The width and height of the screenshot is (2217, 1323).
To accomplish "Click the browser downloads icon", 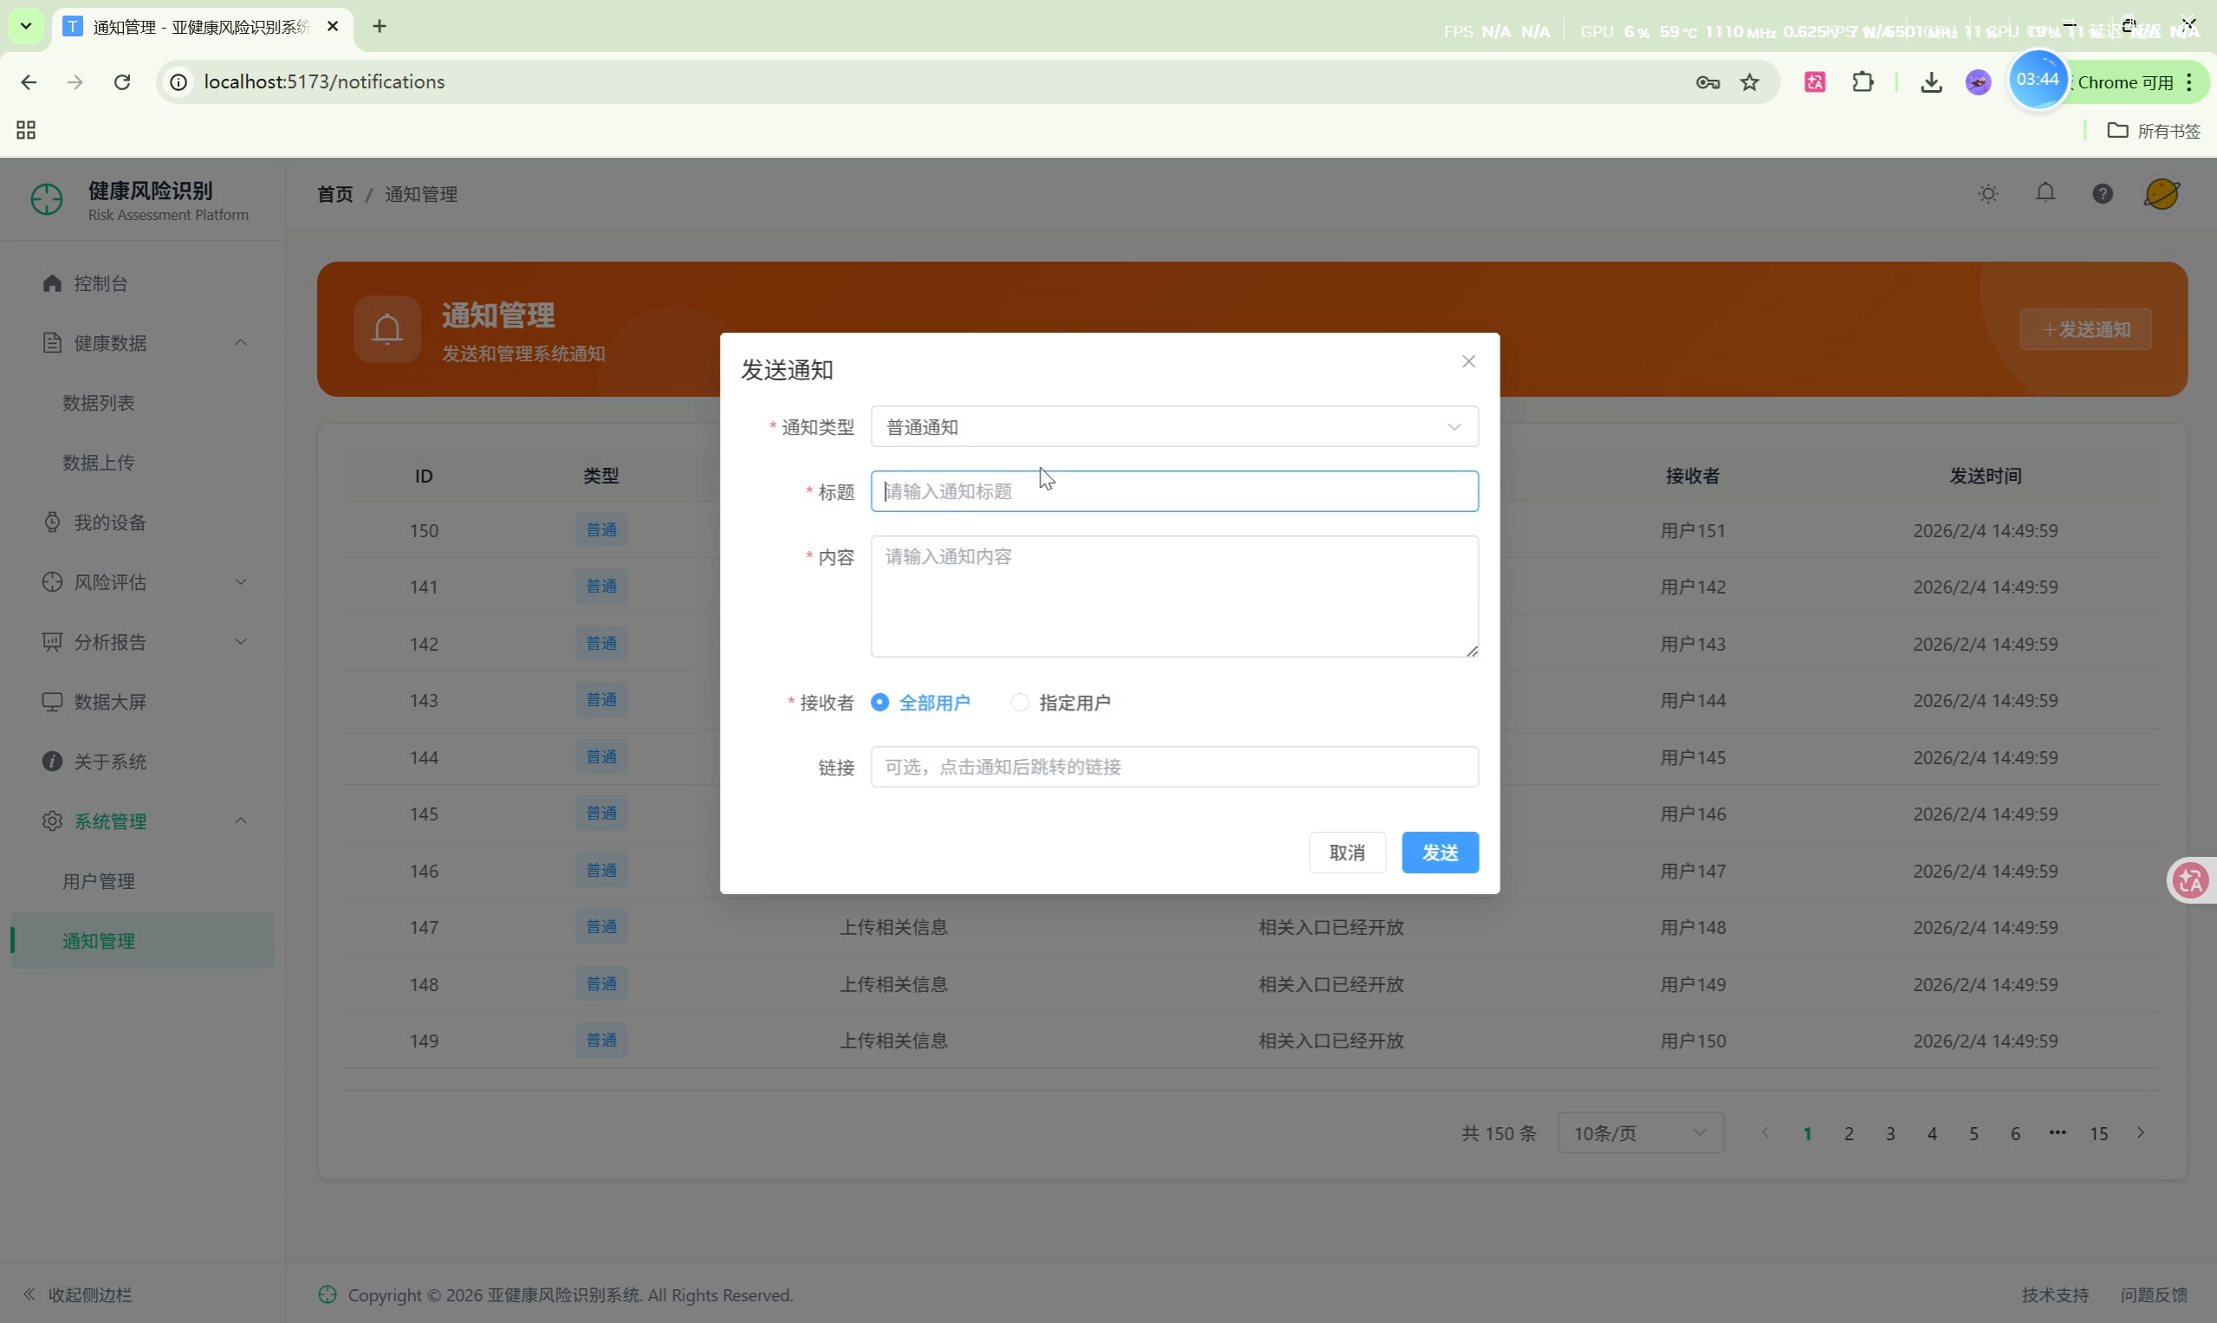I will point(1931,82).
